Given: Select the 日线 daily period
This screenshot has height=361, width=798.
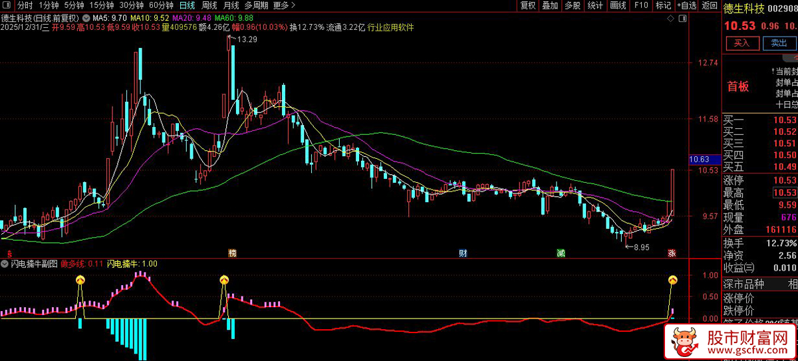Looking at the screenshot, I should [187, 5].
